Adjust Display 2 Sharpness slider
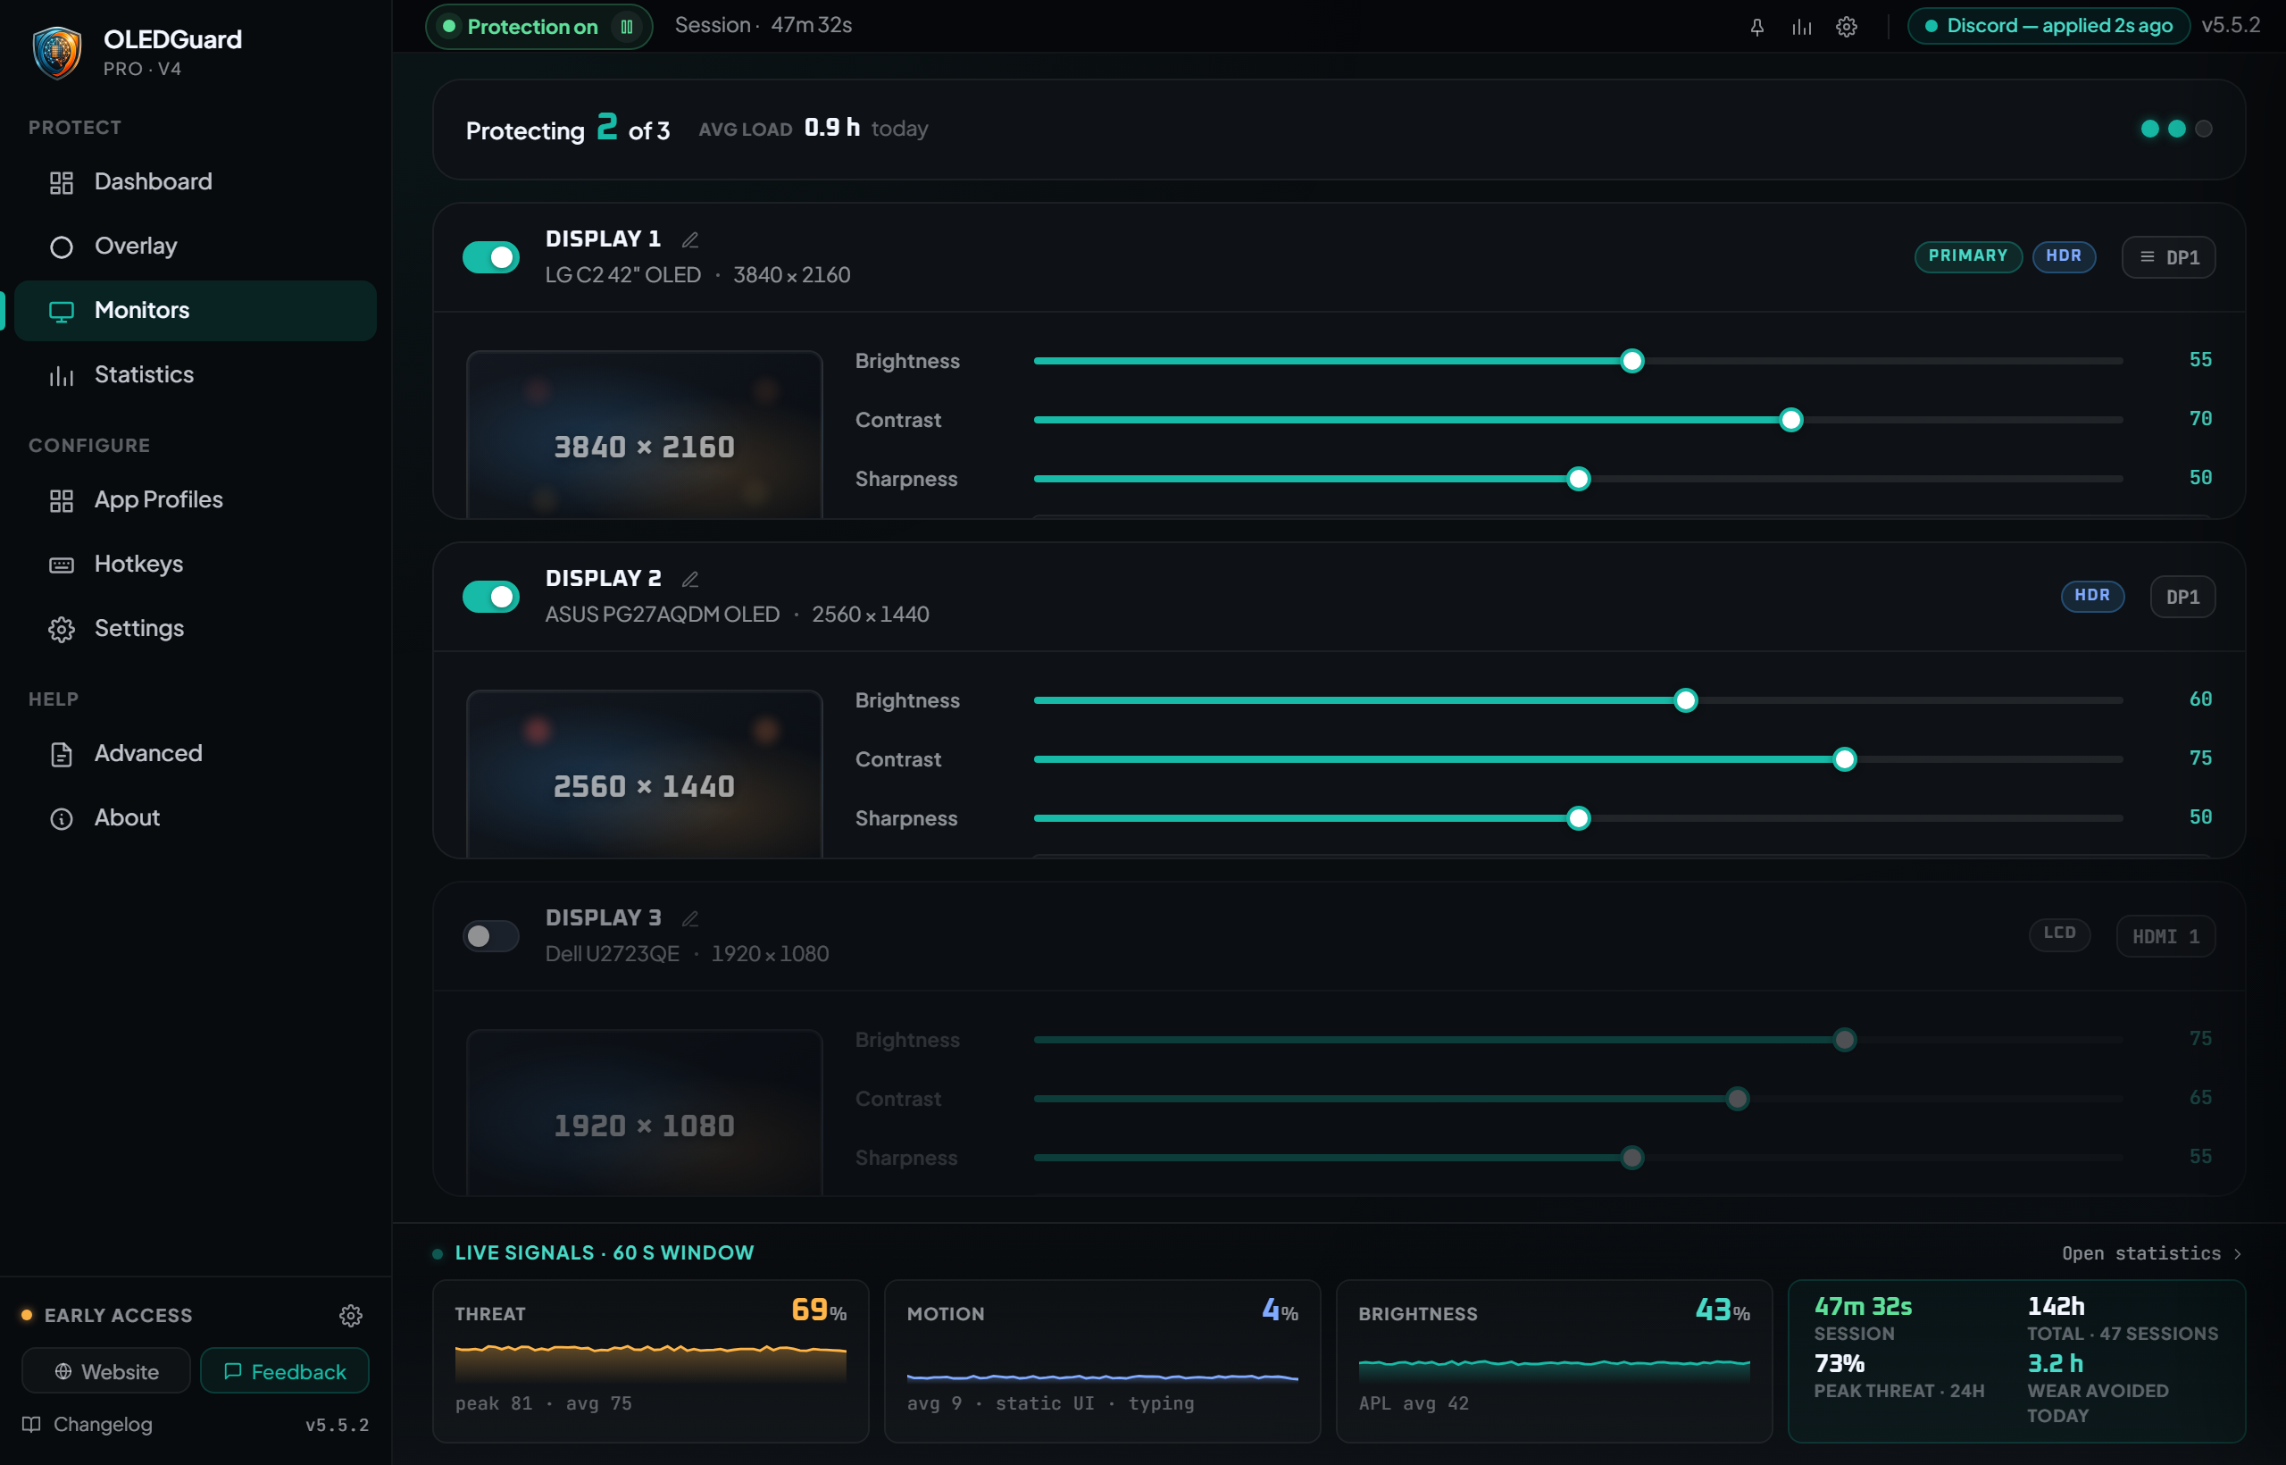 coord(1578,819)
